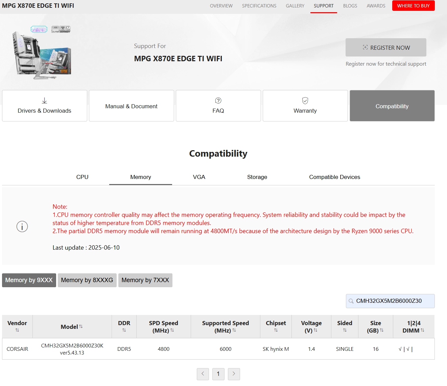Switch to the Compatible Devices tab
This screenshot has width=447, height=386.
click(x=335, y=177)
